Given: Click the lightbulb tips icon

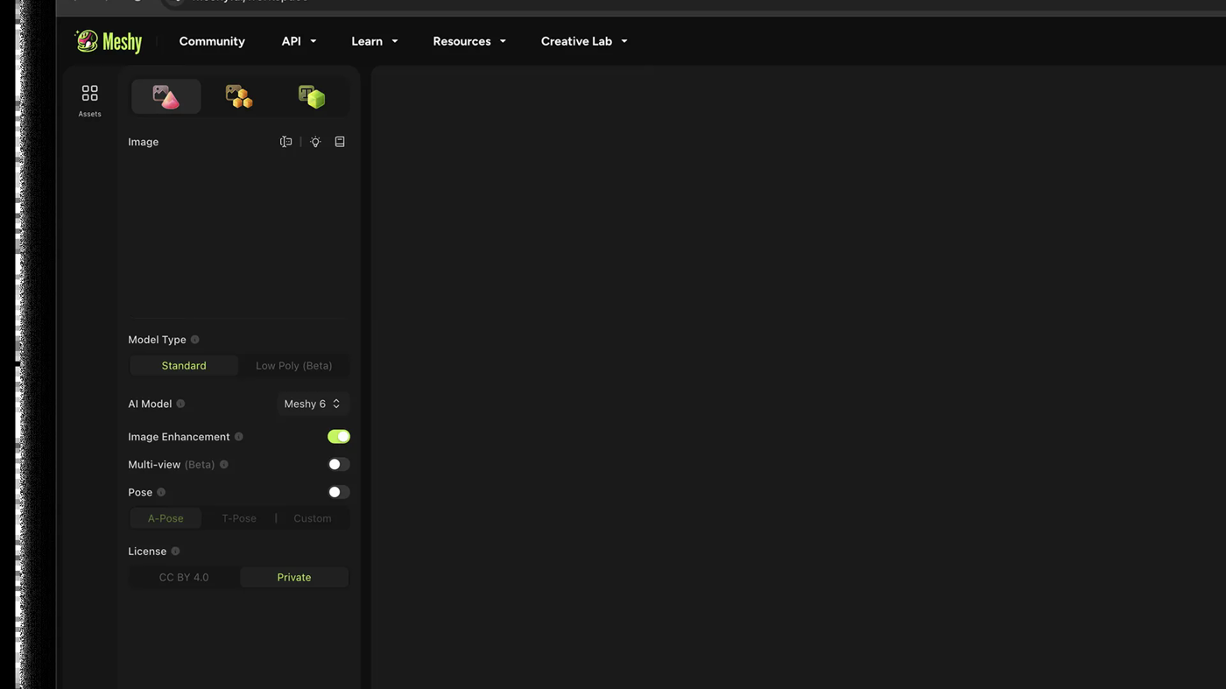Looking at the screenshot, I should click(315, 142).
